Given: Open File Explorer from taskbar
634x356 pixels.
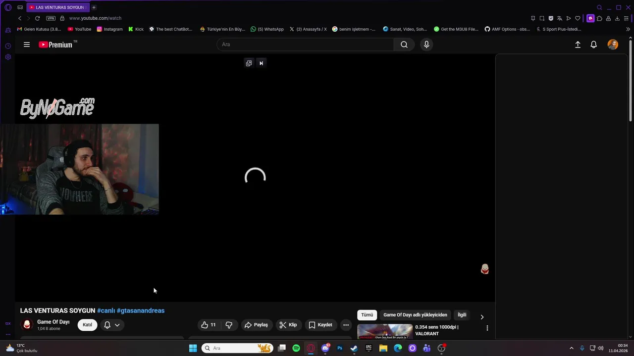Looking at the screenshot, I should tap(383, 348).
